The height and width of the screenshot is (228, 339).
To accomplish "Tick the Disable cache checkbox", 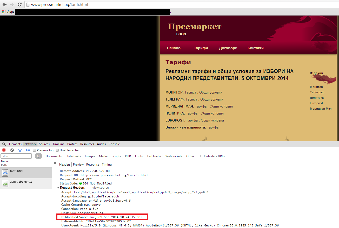I will pos(57,150).
